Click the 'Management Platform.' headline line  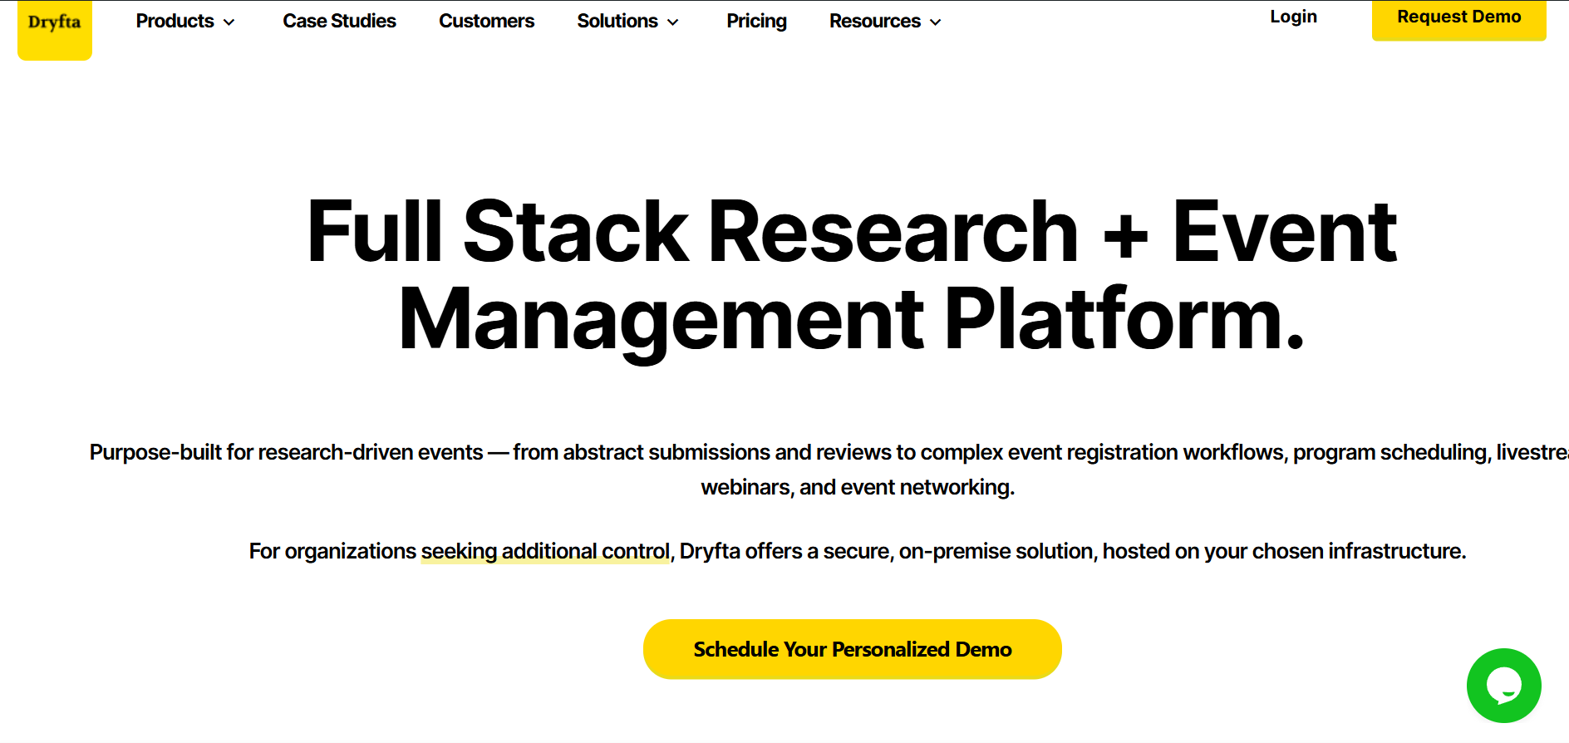(x=852, y=320)
